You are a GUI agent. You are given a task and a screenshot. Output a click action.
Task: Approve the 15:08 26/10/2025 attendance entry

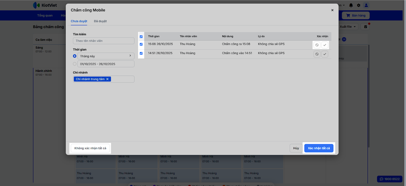325,45
